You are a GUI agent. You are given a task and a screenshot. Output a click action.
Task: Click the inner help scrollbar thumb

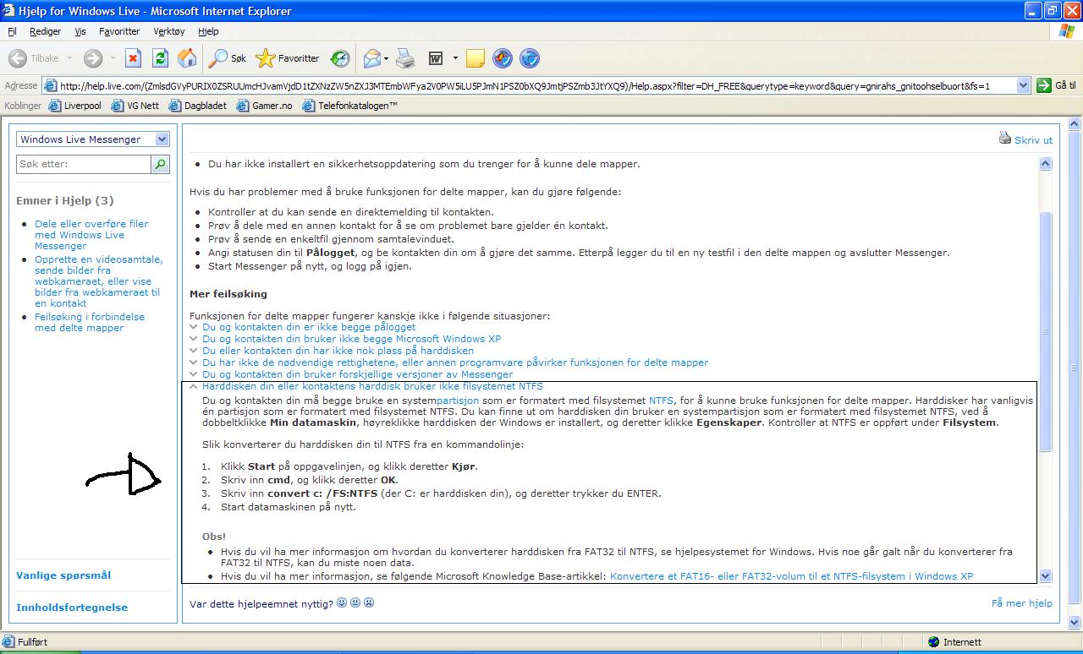[1045, 331]
